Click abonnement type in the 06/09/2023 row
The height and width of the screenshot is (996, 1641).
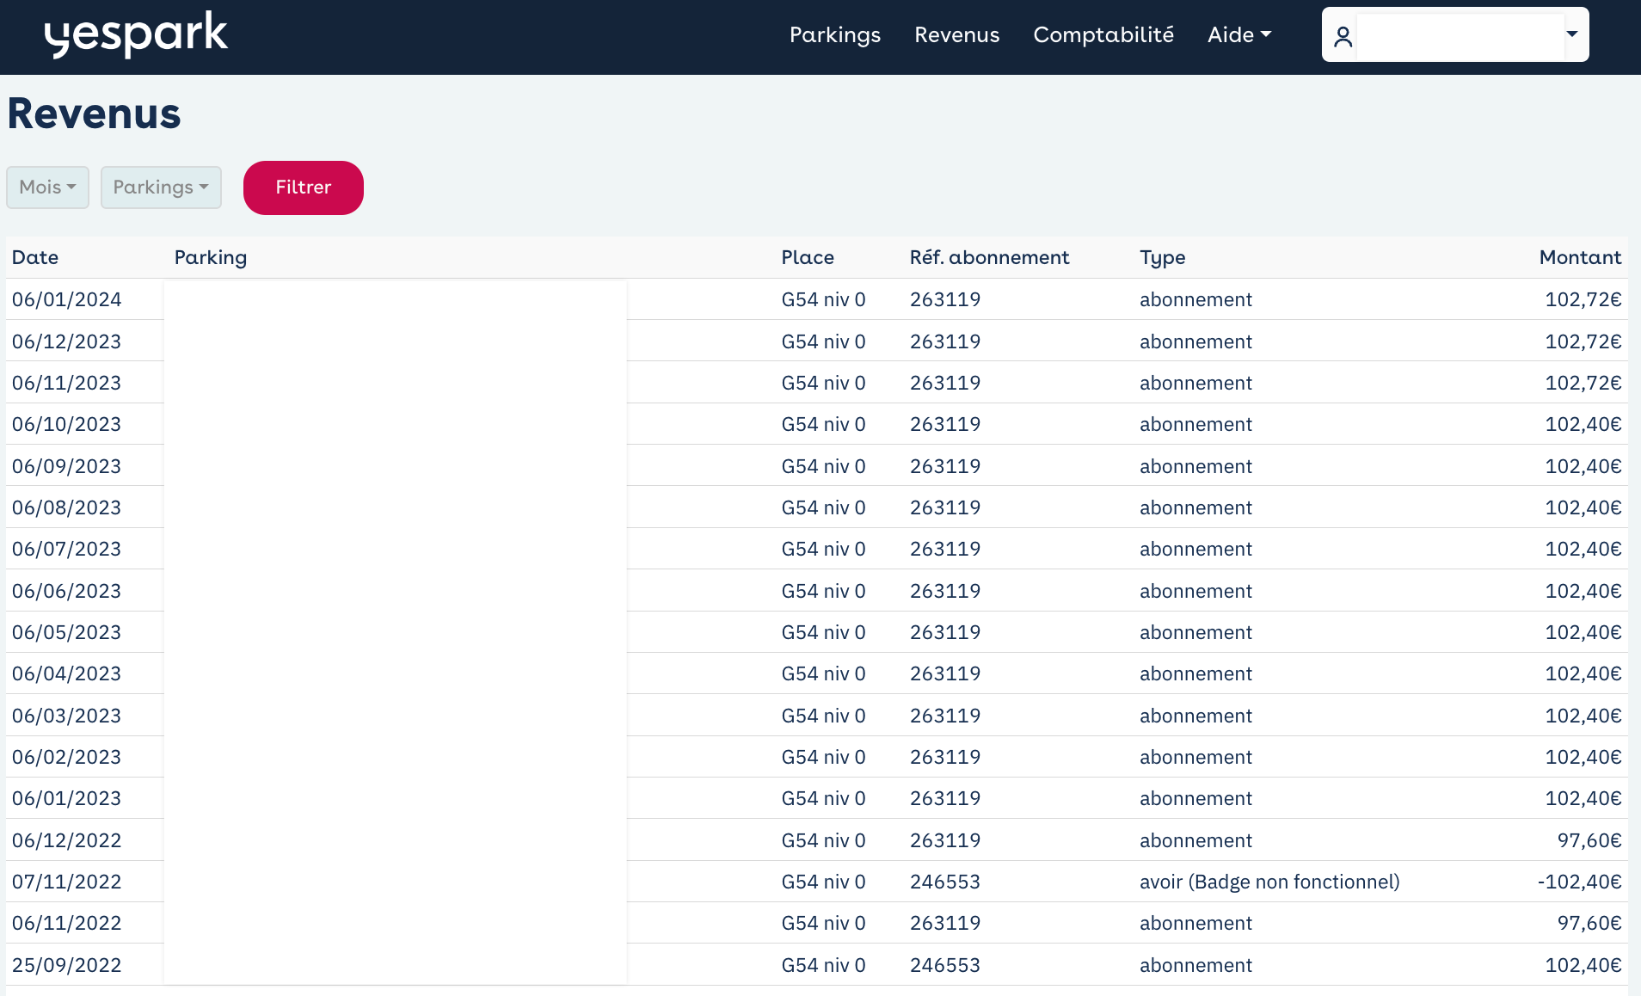coord(1195,466)
